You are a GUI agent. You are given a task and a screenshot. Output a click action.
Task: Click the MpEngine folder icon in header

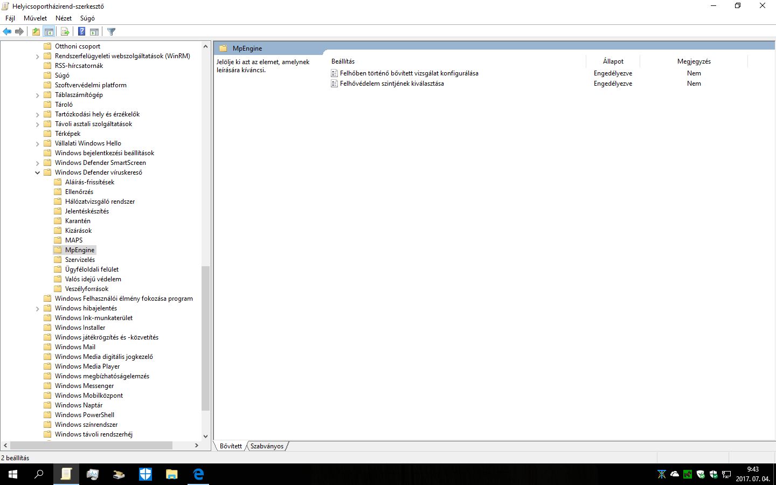click(223, 48)
